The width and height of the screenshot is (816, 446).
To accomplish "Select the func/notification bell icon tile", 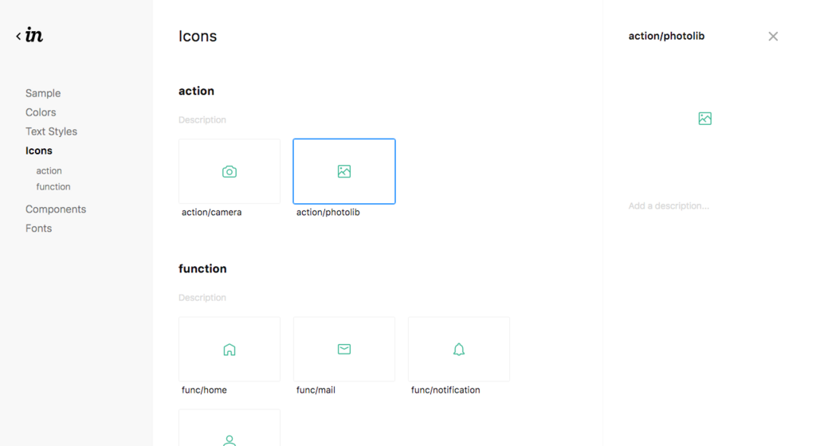I will (459, 350).
